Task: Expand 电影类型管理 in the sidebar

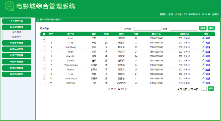Action: pos(17,43)
